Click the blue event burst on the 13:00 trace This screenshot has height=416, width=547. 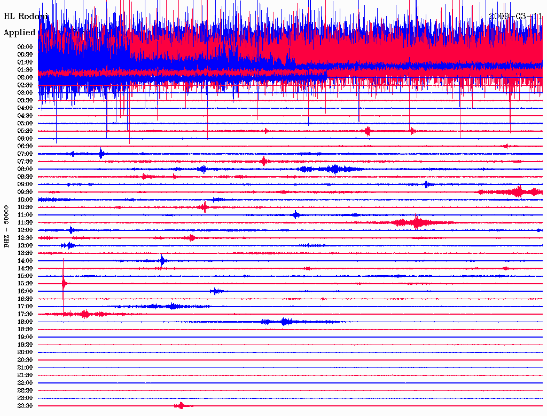pos(68,245)
